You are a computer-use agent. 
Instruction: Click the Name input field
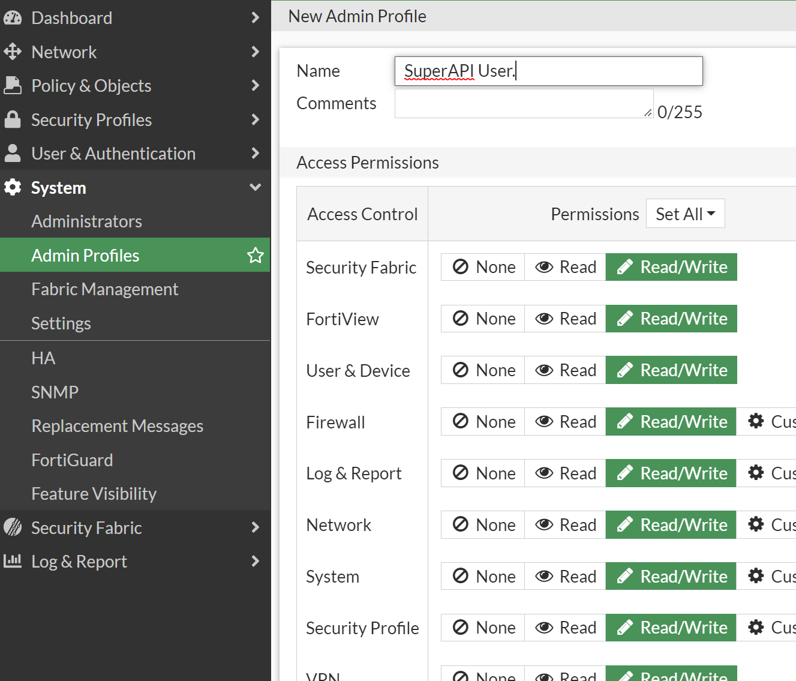tap(548, 71)
